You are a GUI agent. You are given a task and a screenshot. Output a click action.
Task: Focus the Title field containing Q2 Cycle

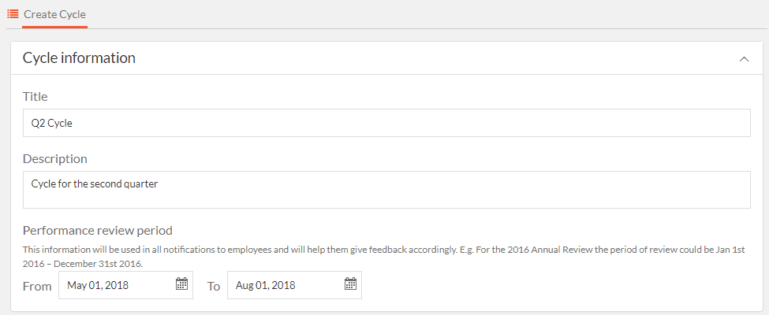[x=386, y=123]
